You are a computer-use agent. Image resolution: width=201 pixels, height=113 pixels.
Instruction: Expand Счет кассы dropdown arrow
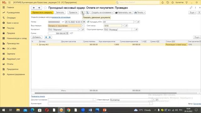coord(123,26)
